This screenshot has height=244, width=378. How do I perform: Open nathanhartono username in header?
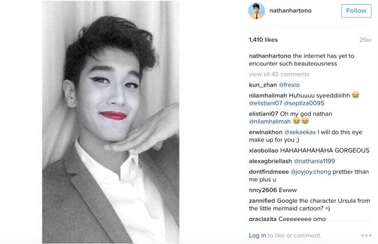290,11
